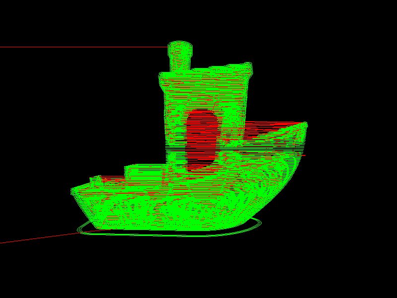Image resolution: width=397 pixels, height=298 pixels.
Task: Click the skirt outline loop under the stern
Action: pyautogui.click(x=82, y=229)
